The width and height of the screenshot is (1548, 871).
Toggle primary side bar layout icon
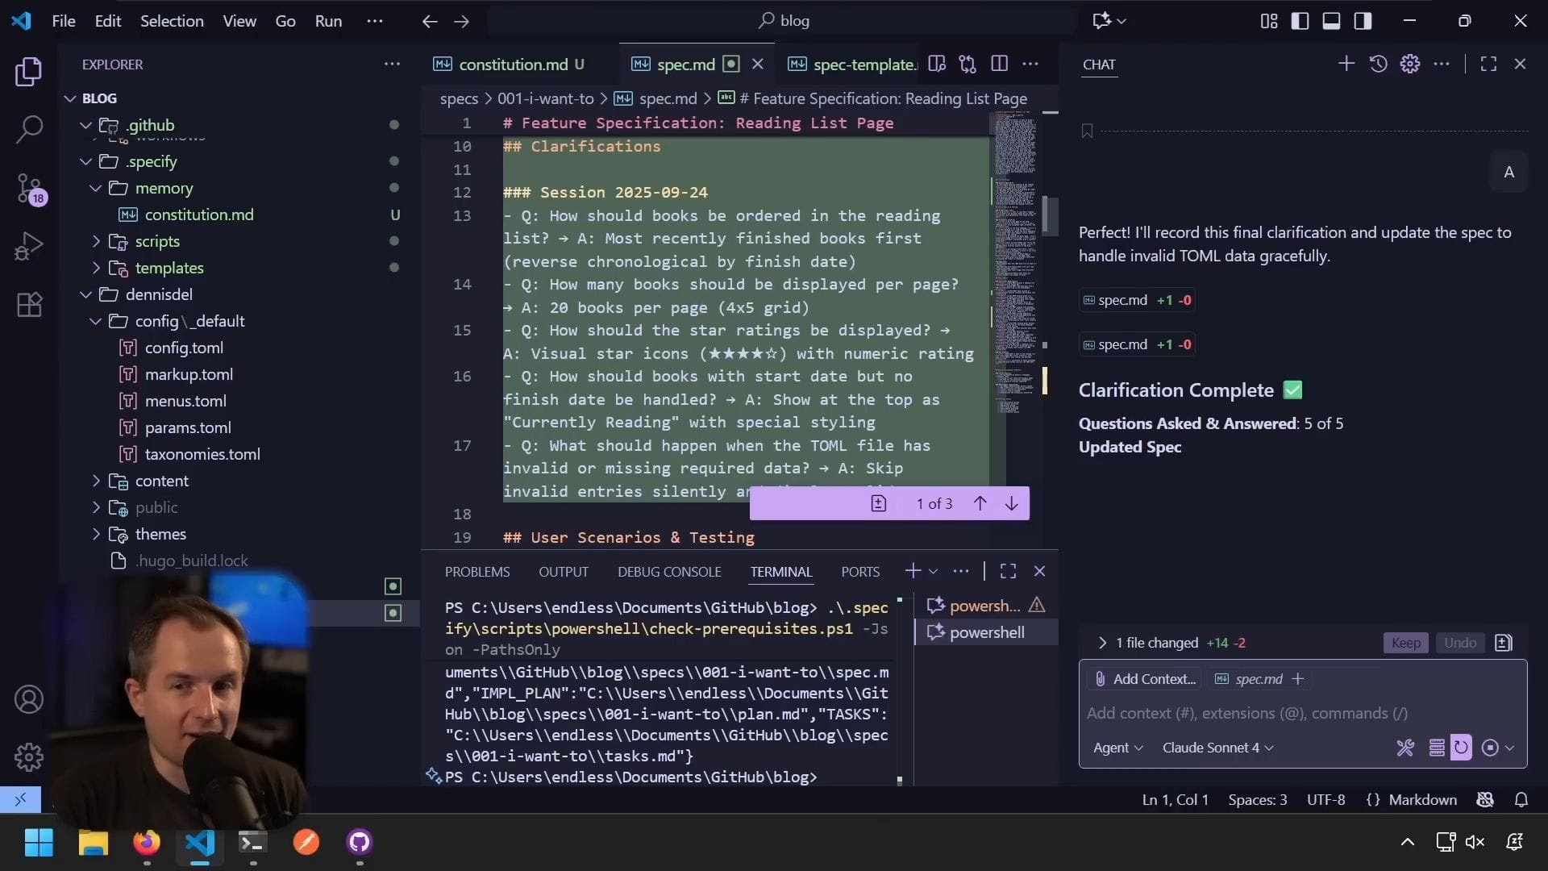[1300, 21]
